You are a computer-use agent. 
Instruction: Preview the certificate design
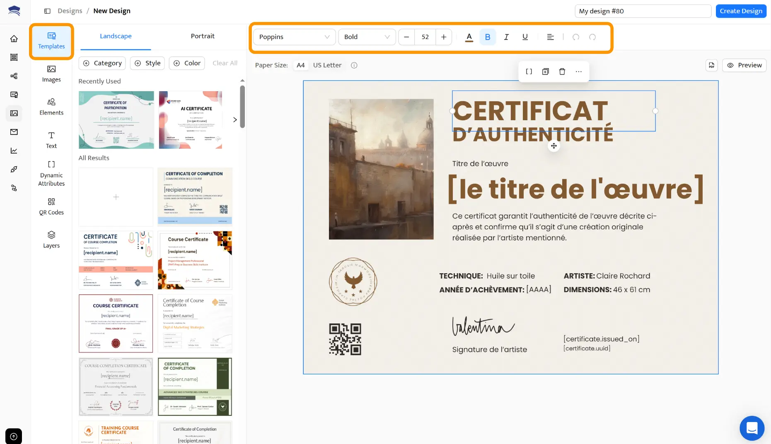(744, 65)
